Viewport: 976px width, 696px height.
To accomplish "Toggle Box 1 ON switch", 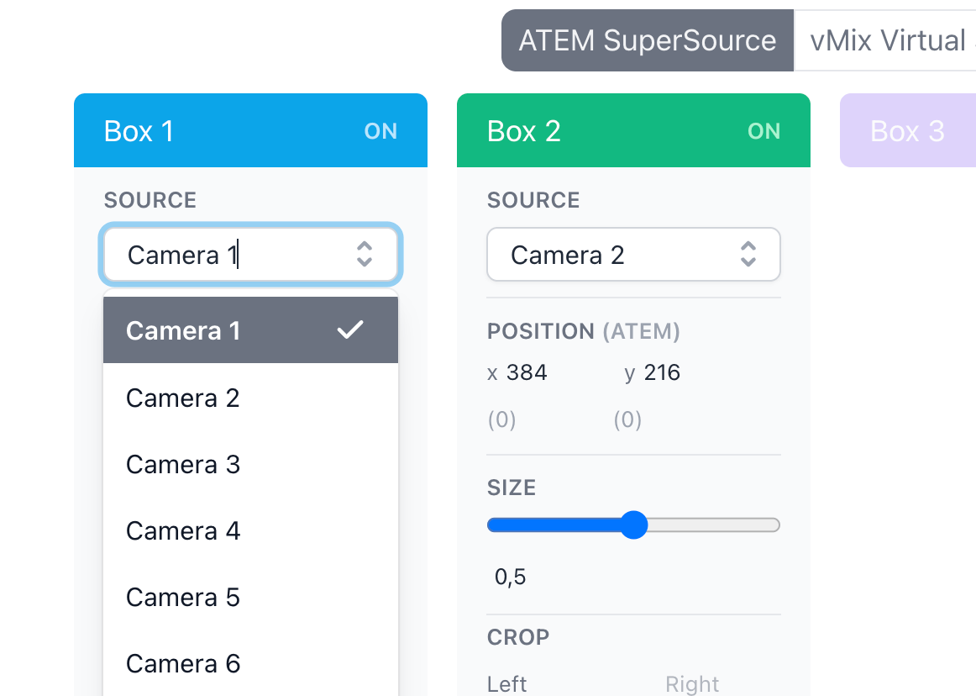I will tap(380, 131).
